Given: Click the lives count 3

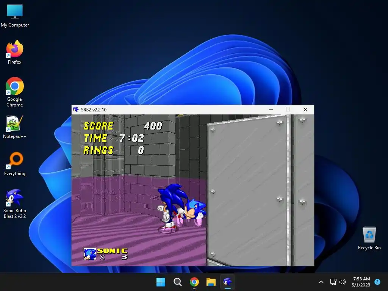Looking at the screenshot, I should tap(124, 257).
